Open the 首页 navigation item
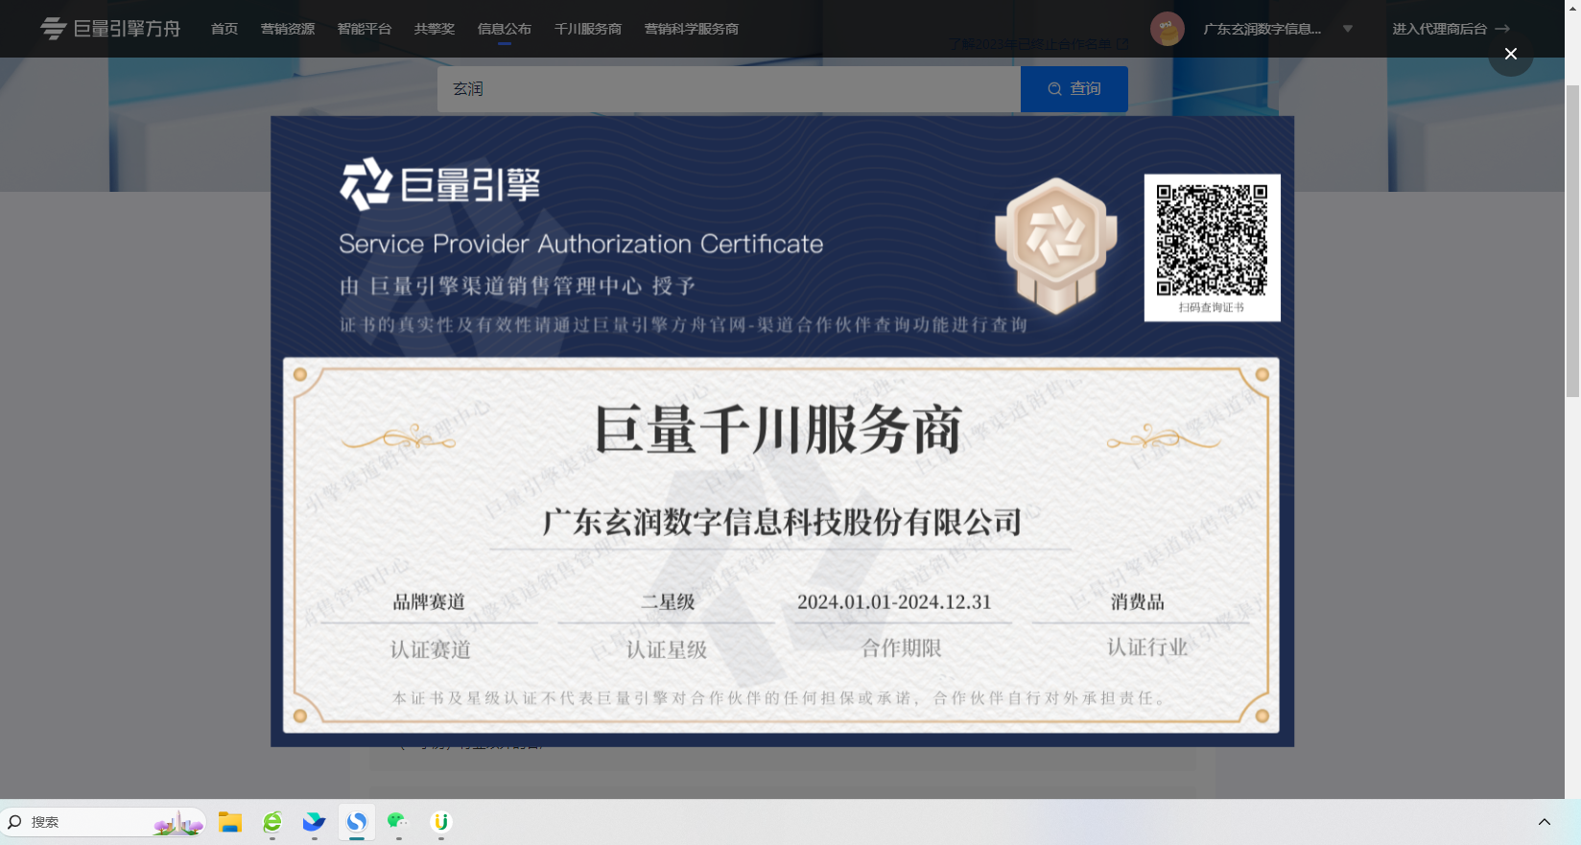 (x=224, y=29)
